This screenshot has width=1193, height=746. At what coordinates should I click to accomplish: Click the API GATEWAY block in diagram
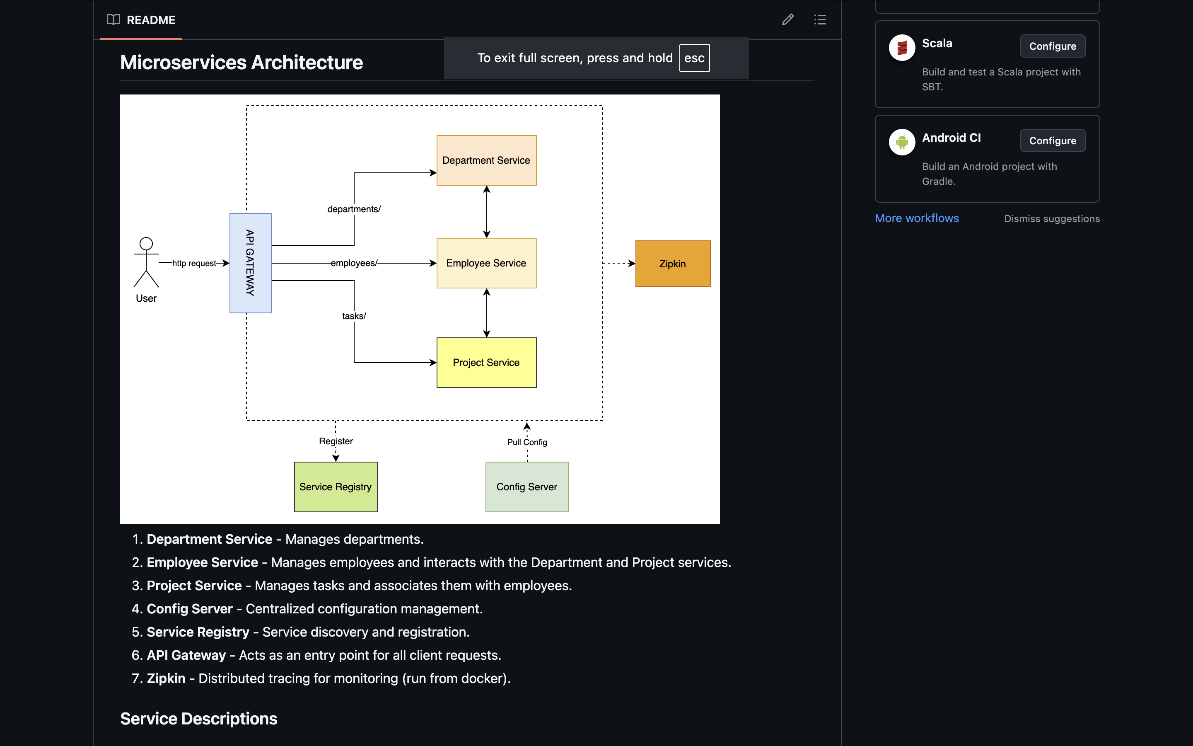pyautogui.click(x=251, y=263)
